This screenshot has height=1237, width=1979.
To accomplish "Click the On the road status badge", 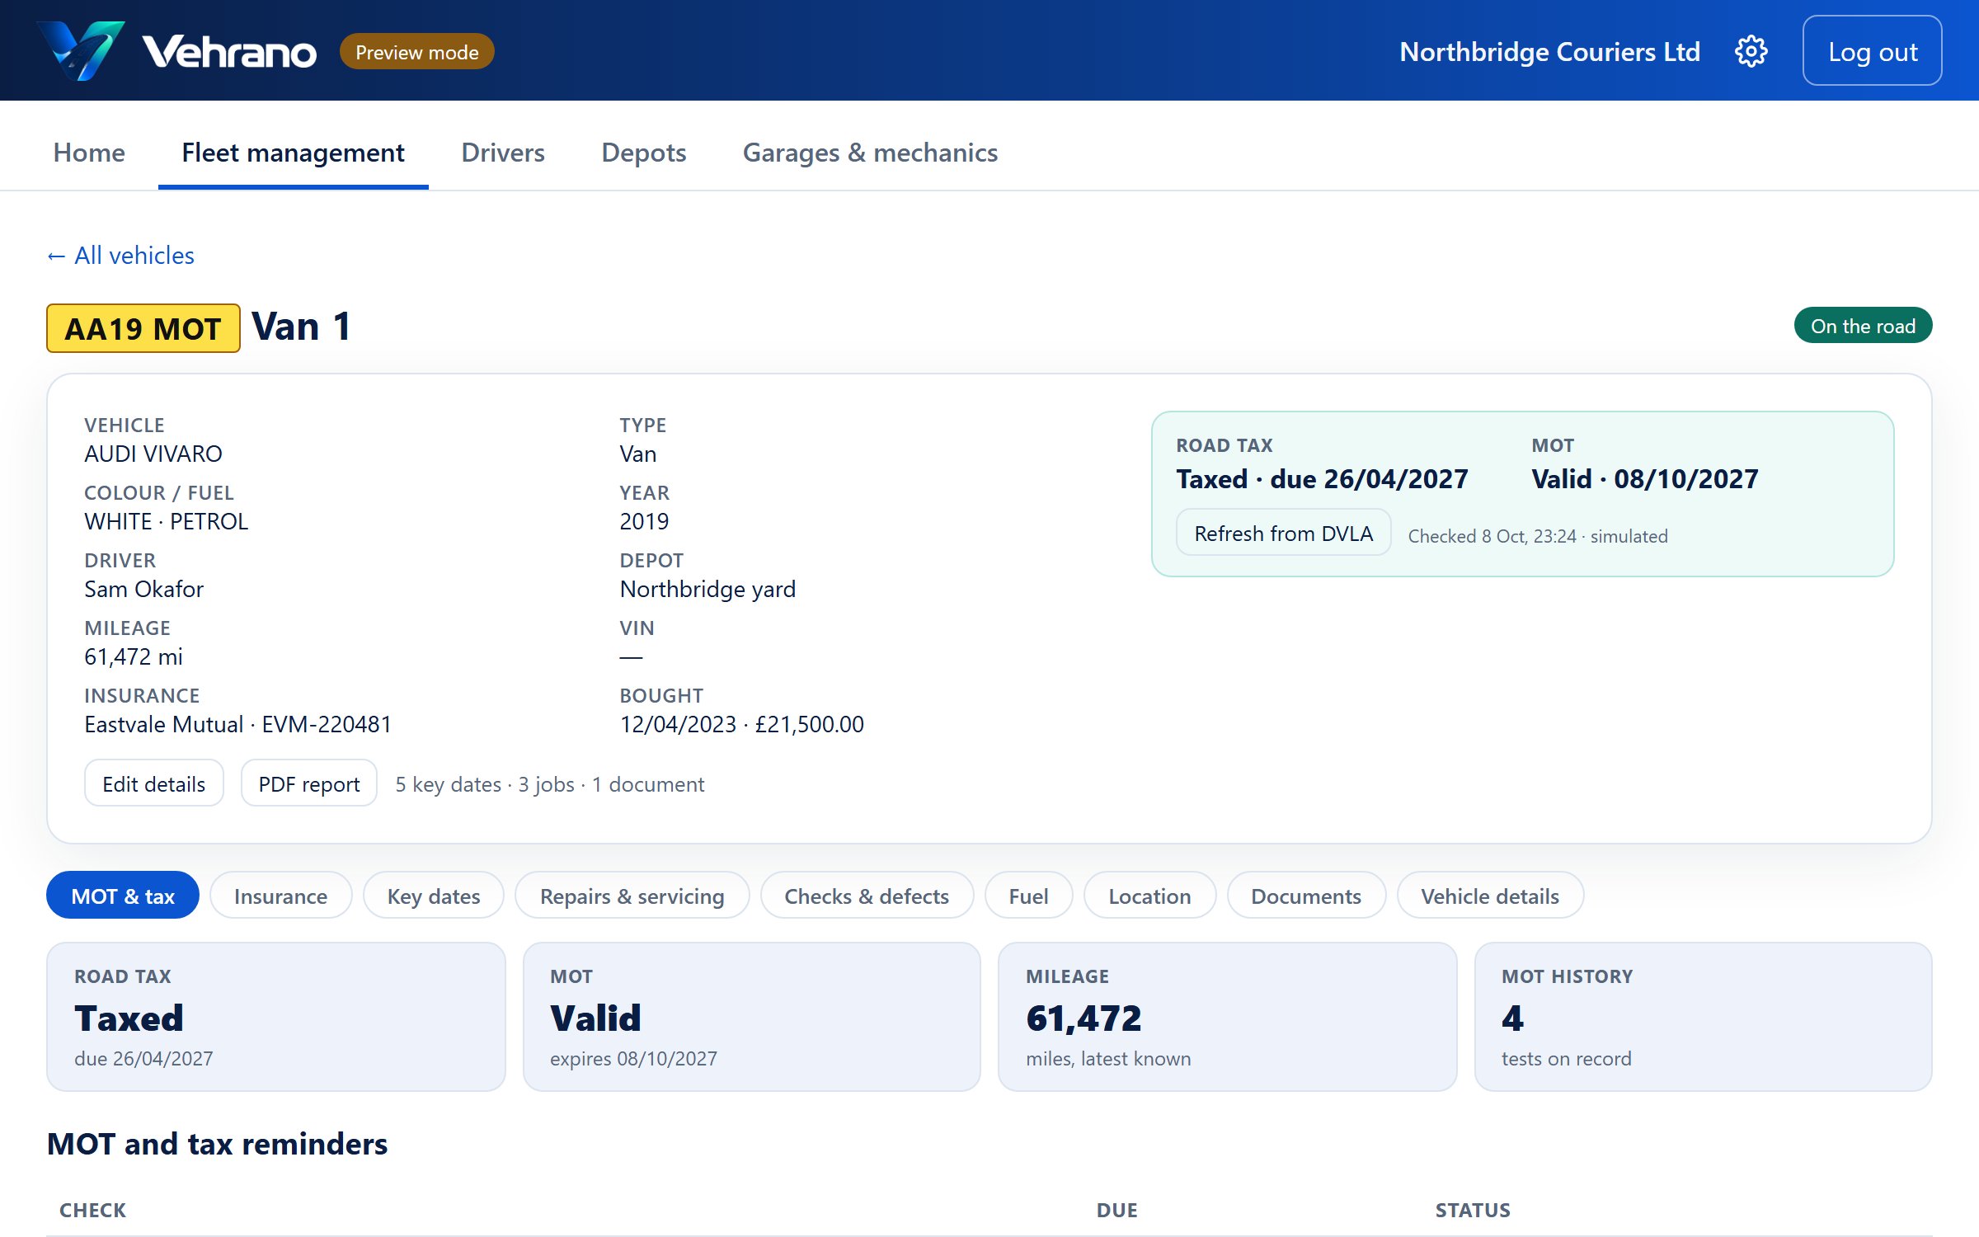I will coord(1863,326).
